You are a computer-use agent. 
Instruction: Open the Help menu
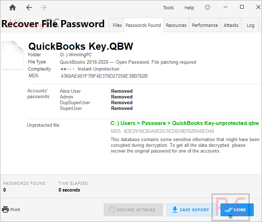pos(189,8)
